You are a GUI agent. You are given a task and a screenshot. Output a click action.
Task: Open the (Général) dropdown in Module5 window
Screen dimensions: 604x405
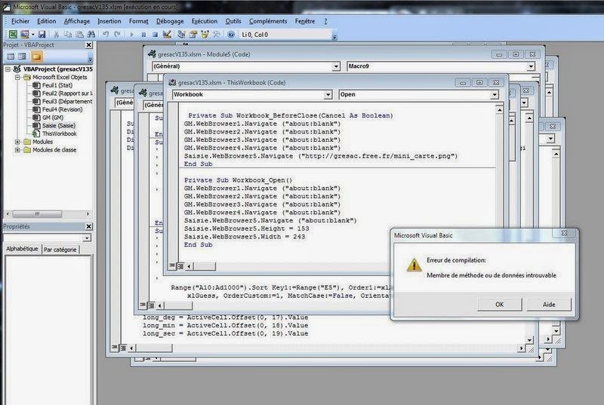[336, 66]
